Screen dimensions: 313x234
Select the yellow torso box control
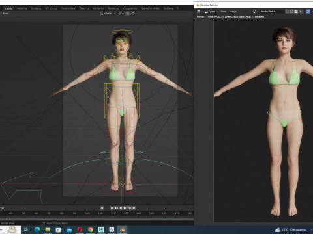pos(122,101)
